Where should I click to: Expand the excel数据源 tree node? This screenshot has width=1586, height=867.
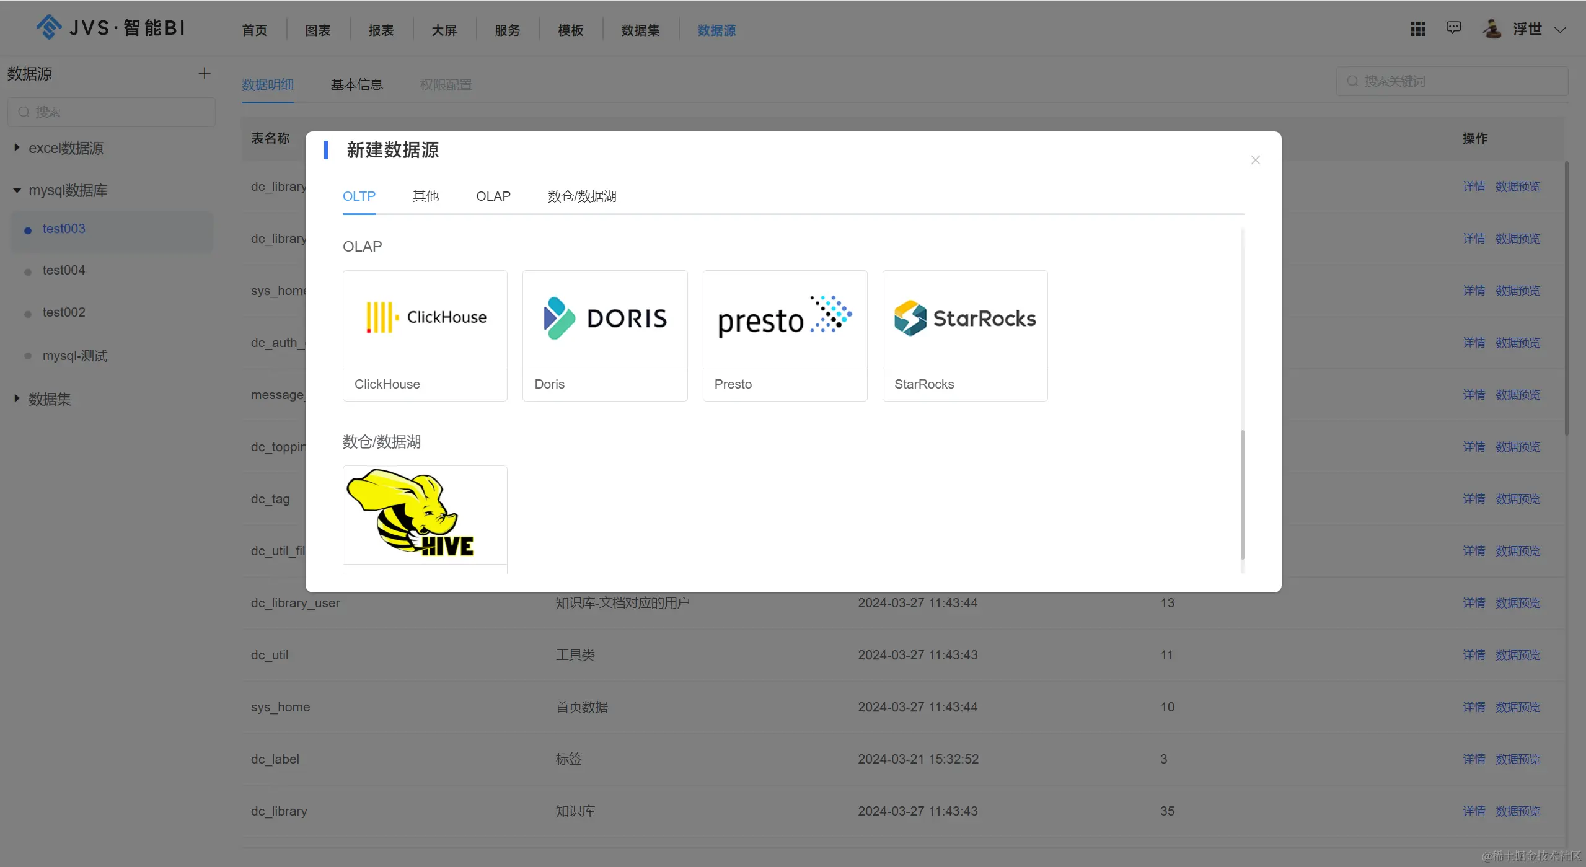[x=17, y=147]
